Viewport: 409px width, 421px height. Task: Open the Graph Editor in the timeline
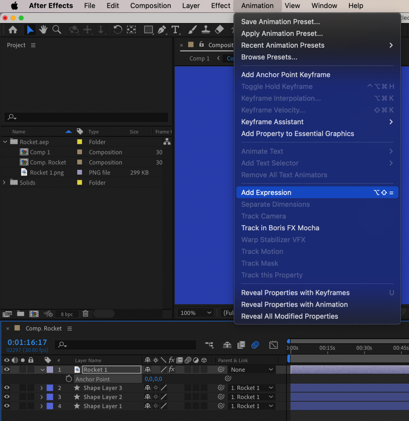point(273,345)
